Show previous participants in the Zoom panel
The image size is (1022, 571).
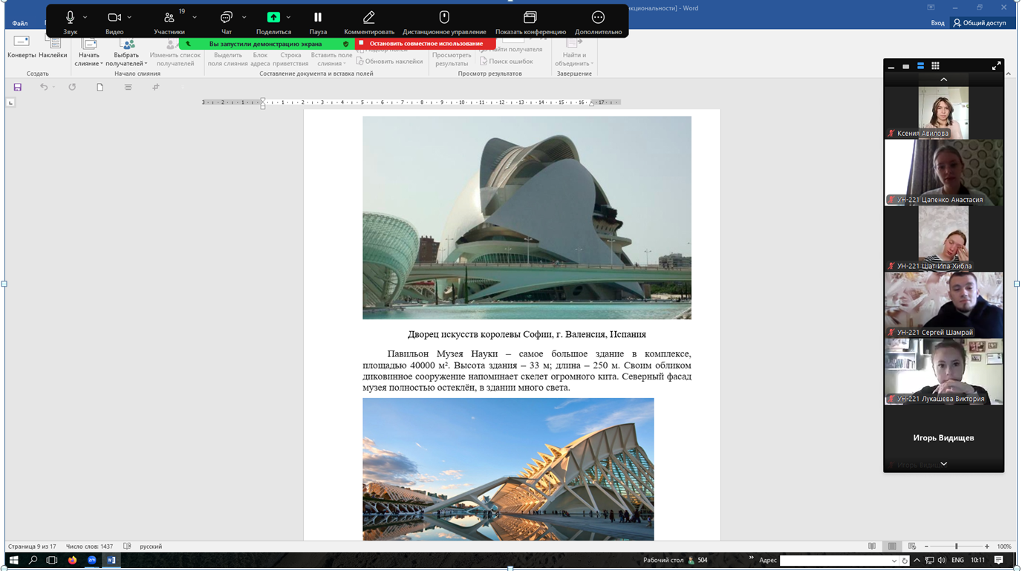(x=944, y=79)
